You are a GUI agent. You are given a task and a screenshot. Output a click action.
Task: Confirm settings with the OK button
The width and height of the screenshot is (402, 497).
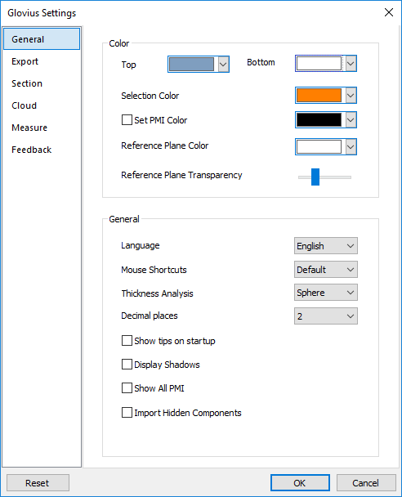(x=300, y=483)
